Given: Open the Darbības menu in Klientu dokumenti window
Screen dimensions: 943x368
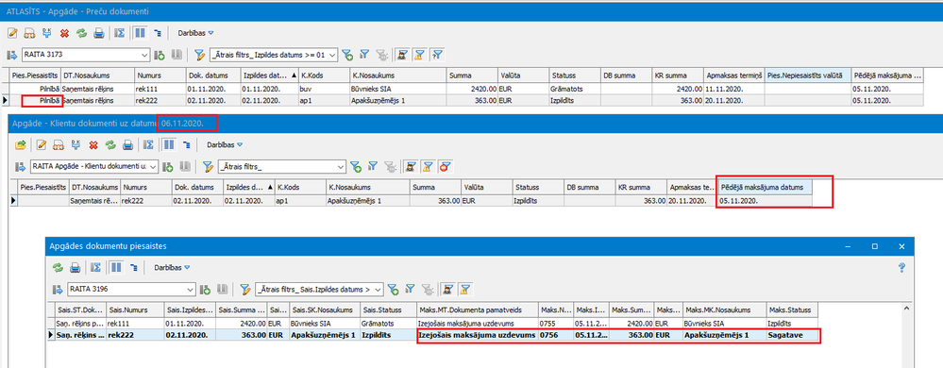Looking at the screenshot, I should pyautogui.click(x=225, y=144).
